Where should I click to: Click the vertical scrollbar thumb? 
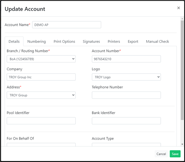182,70
